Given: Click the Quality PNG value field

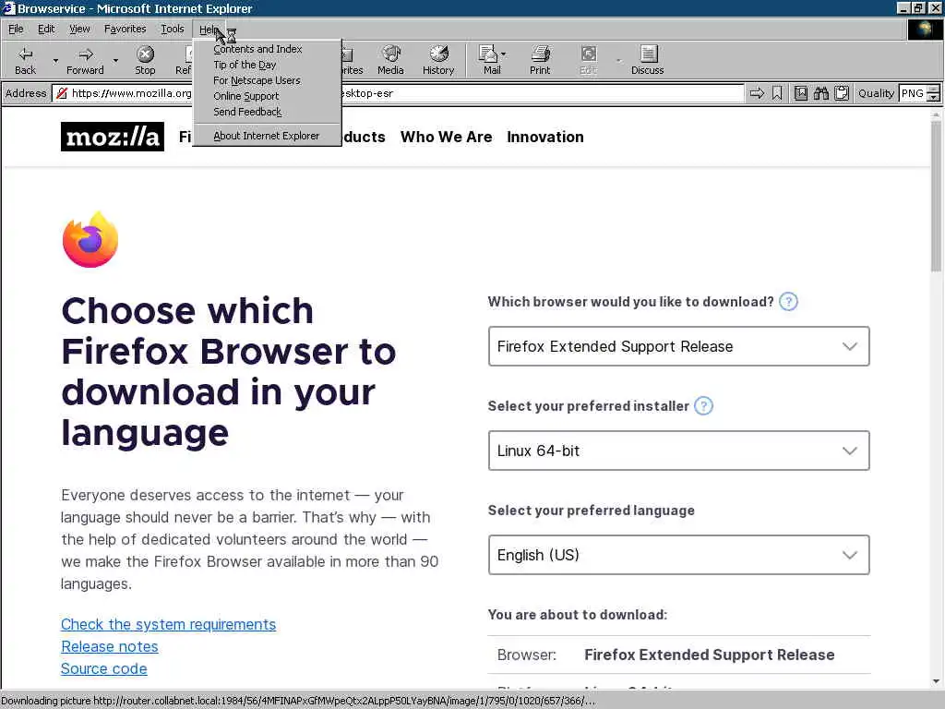Looking at the screenshot, I should click(x=913, y=93).
